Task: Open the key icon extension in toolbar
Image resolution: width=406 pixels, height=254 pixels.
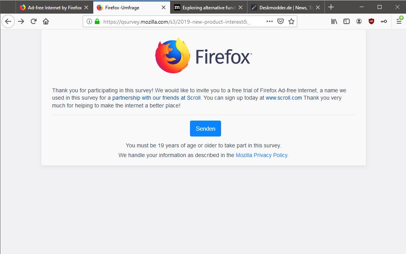Action: (384, 21)
